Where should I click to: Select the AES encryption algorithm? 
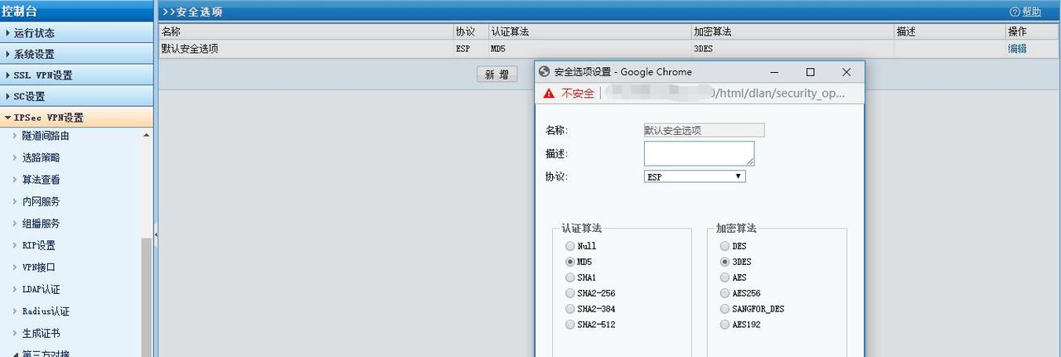click(725, 277)
